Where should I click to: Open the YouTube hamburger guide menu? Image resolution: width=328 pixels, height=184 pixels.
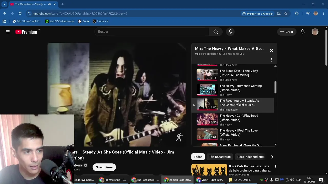pos(8,32)
